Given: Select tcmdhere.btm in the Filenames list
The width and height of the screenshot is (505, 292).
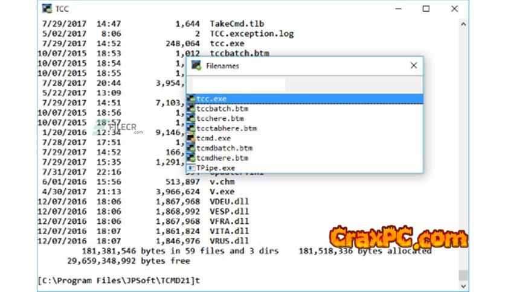Looking at the screenshot, I should coord(304,158).
